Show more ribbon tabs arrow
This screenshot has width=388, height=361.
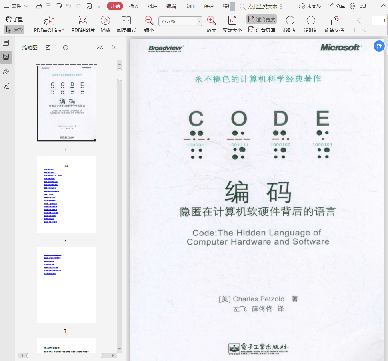click(232, 6)
